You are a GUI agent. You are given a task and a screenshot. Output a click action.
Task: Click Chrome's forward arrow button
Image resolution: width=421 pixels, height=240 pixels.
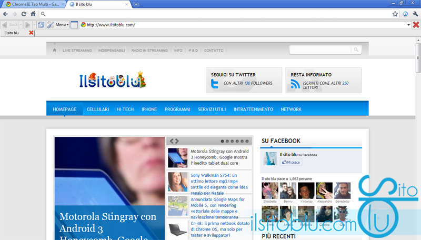pyautogui.click(x=15, y=14)
